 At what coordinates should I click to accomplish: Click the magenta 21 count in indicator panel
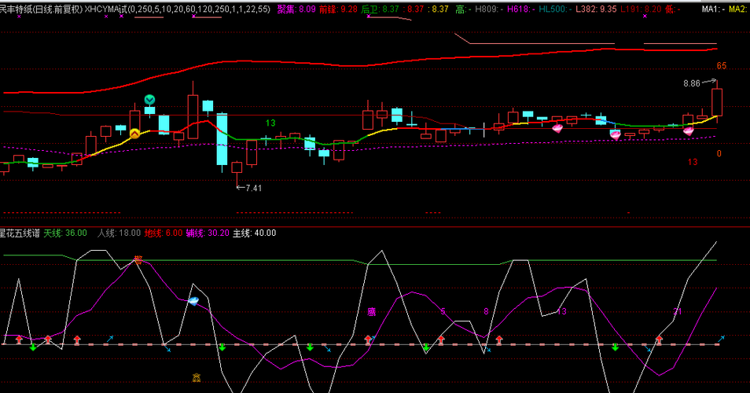pos(678,312)
